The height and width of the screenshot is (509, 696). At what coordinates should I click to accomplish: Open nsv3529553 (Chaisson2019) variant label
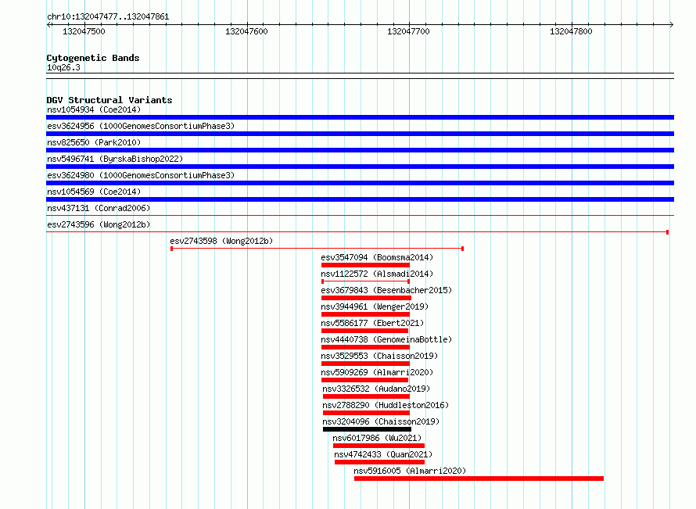[x=379, y=356]
